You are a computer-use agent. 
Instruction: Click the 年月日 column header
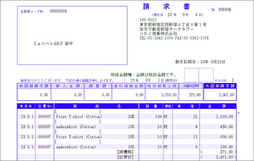pyautogui.click(x=26, y=106)
